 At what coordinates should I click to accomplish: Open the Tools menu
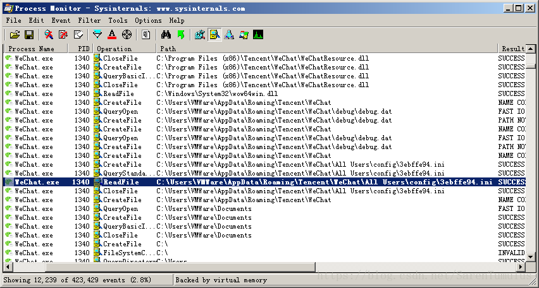click(118, 21)
